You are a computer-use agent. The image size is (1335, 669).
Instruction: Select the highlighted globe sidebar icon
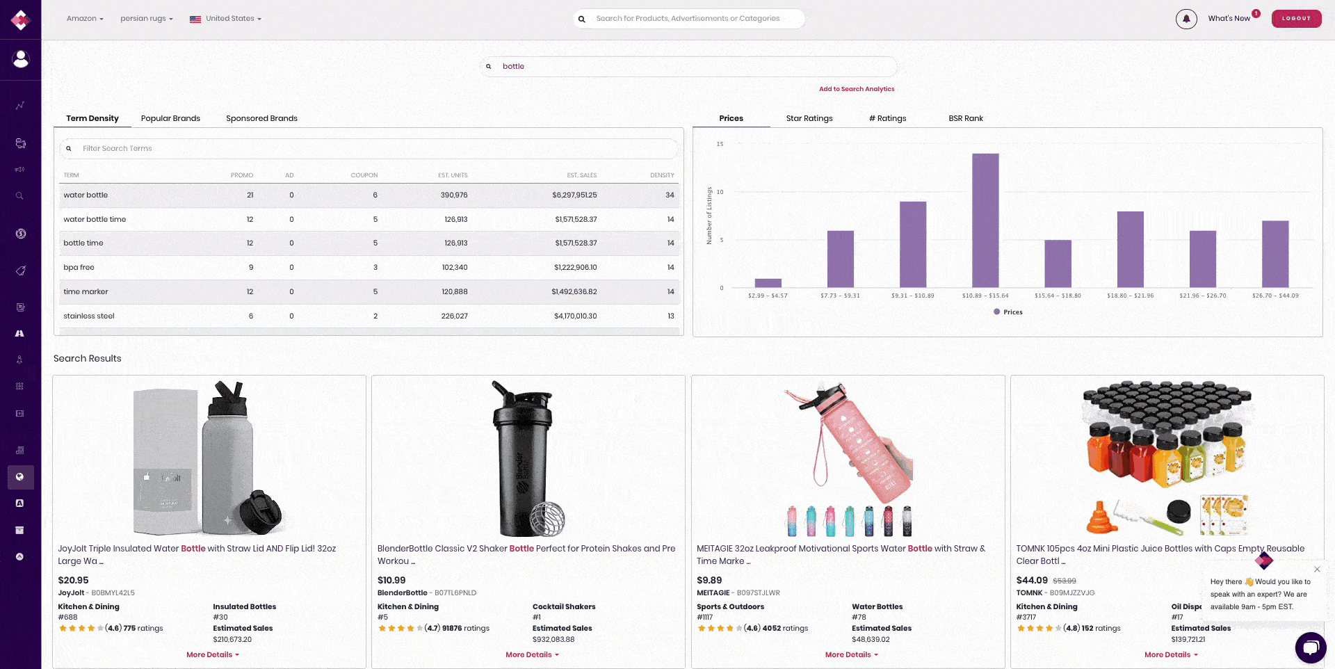(20, 477)
